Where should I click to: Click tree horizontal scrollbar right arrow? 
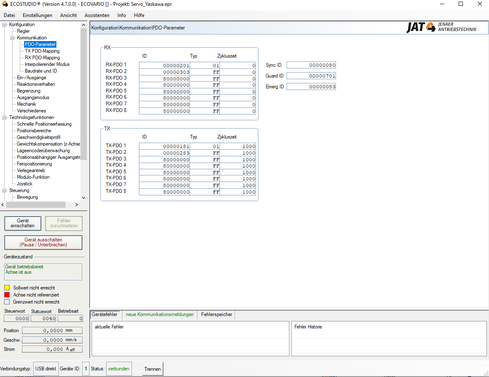coord(77,204)
